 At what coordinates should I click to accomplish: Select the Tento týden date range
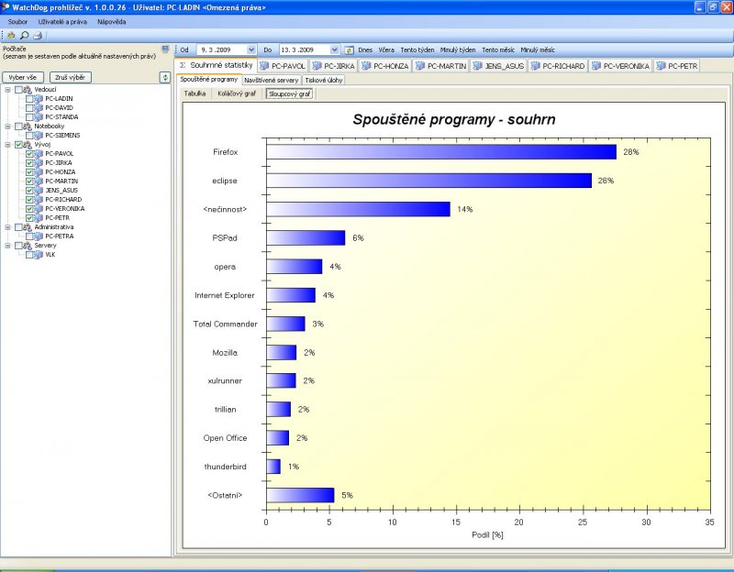pyautogui.click(x=417, y=50)
